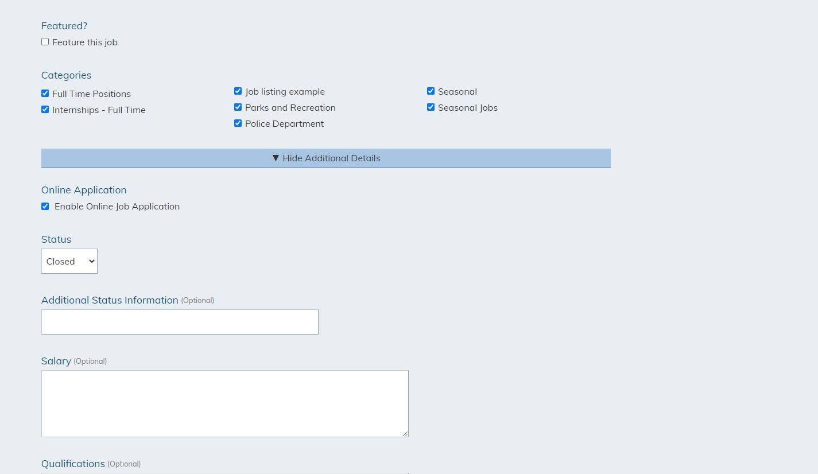
Task: Click inside the Salary text area
Action: click(x=225, y=403)
